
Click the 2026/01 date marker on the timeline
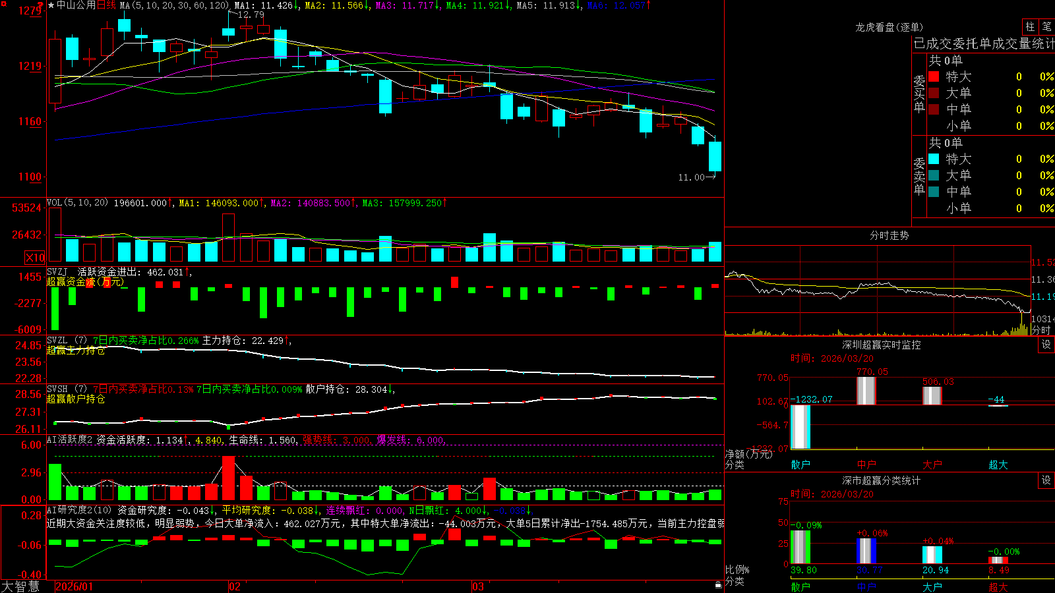tap(75, 586)
